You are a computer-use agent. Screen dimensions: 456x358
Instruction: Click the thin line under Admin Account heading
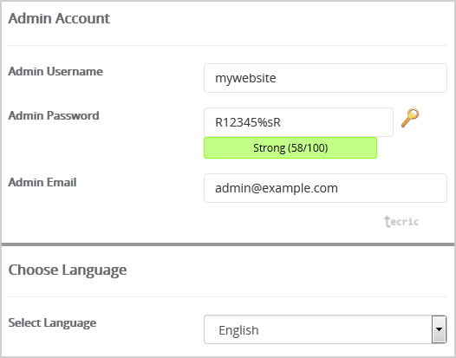227,45
